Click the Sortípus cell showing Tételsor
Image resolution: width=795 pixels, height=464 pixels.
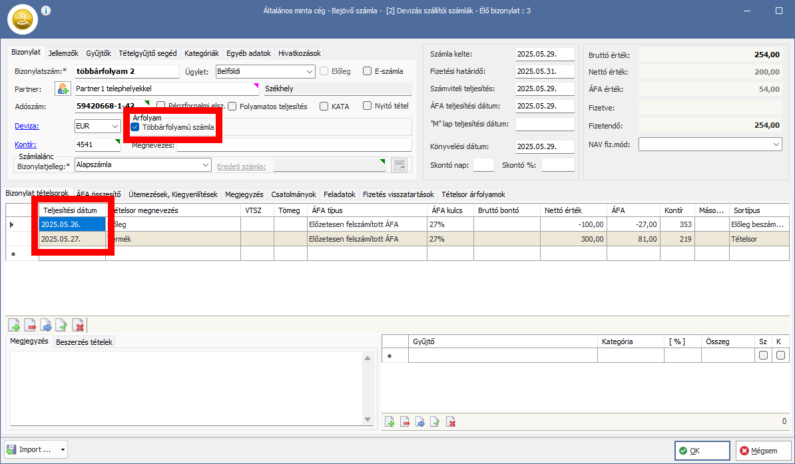759,239
